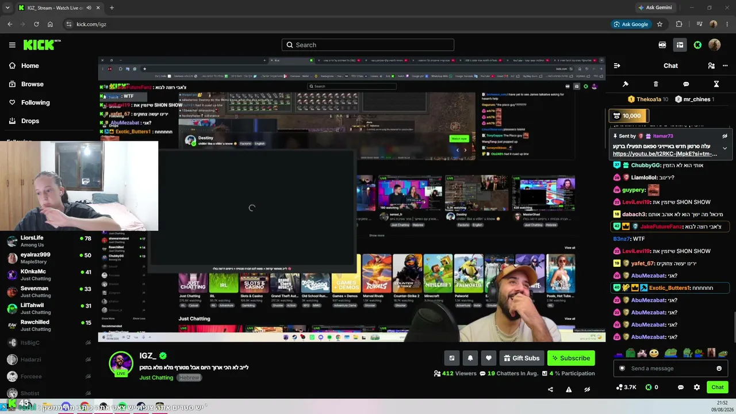The image size is (736, 414).
Task: Click the Gift Subs button
Action: click(x=522, y=358)
